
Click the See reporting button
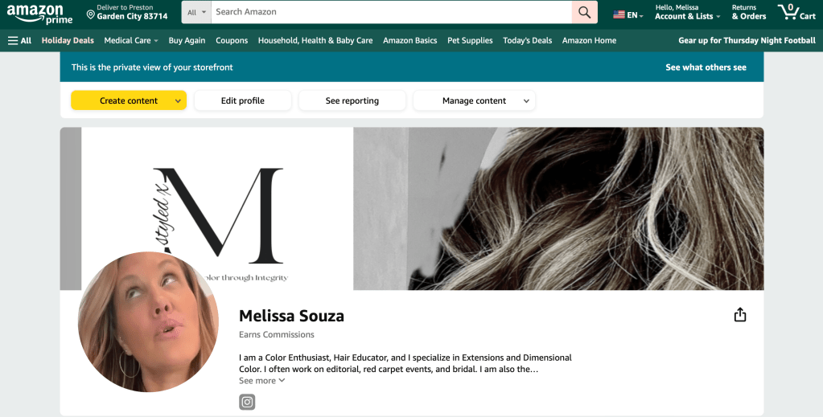coord(352,100)
